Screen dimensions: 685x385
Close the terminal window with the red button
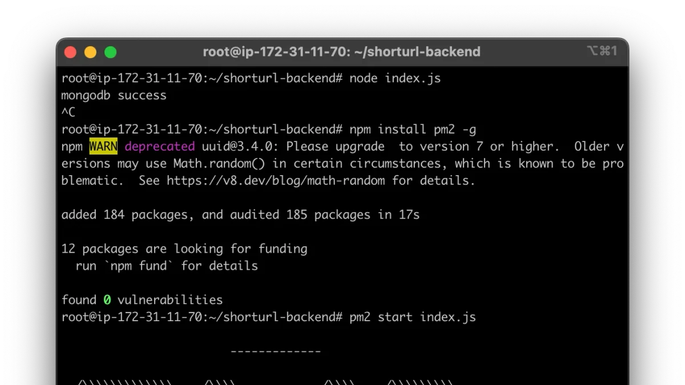pos(70,52)
